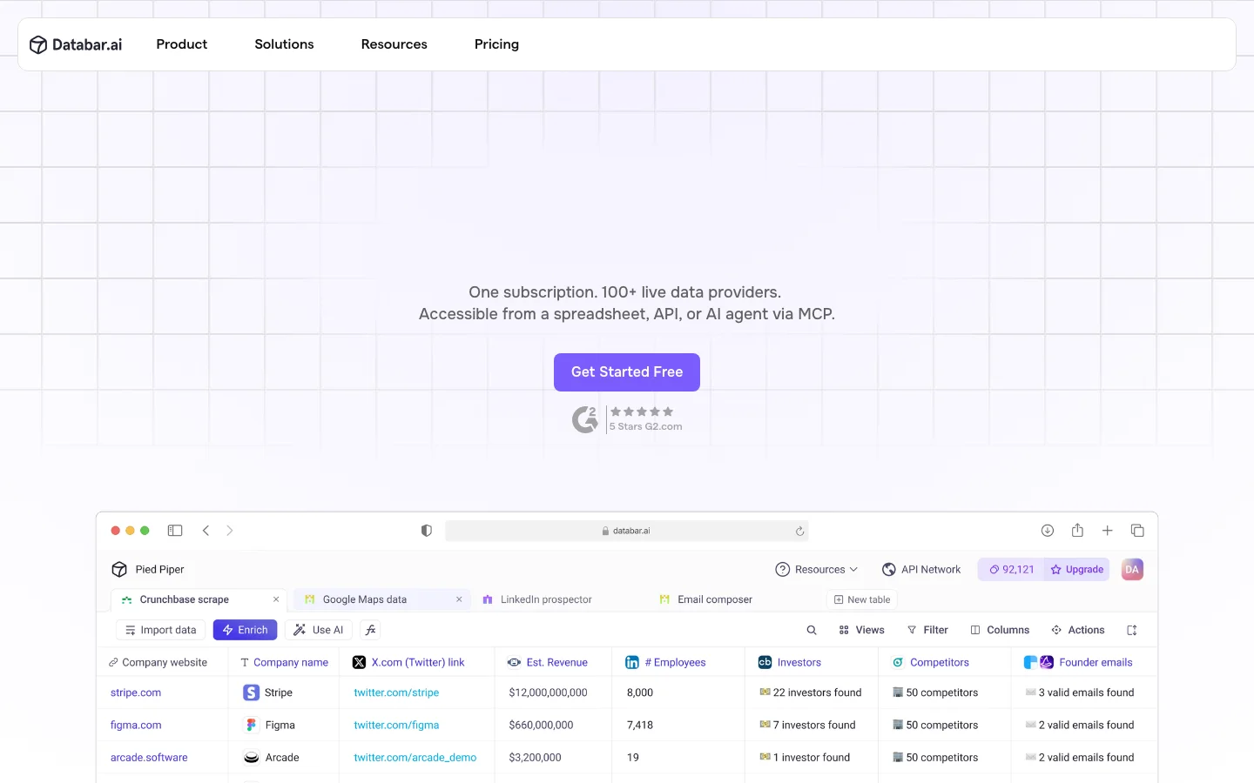Go to the Pricing page
The height and width of the screenshot is (783, 1254).
[x=496, y=44]
